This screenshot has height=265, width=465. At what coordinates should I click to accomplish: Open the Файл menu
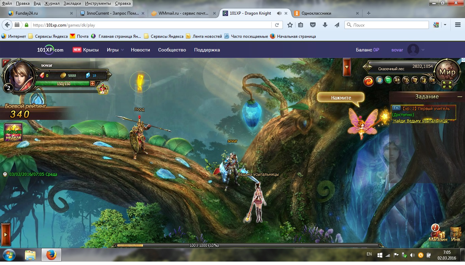pos(7,3)
